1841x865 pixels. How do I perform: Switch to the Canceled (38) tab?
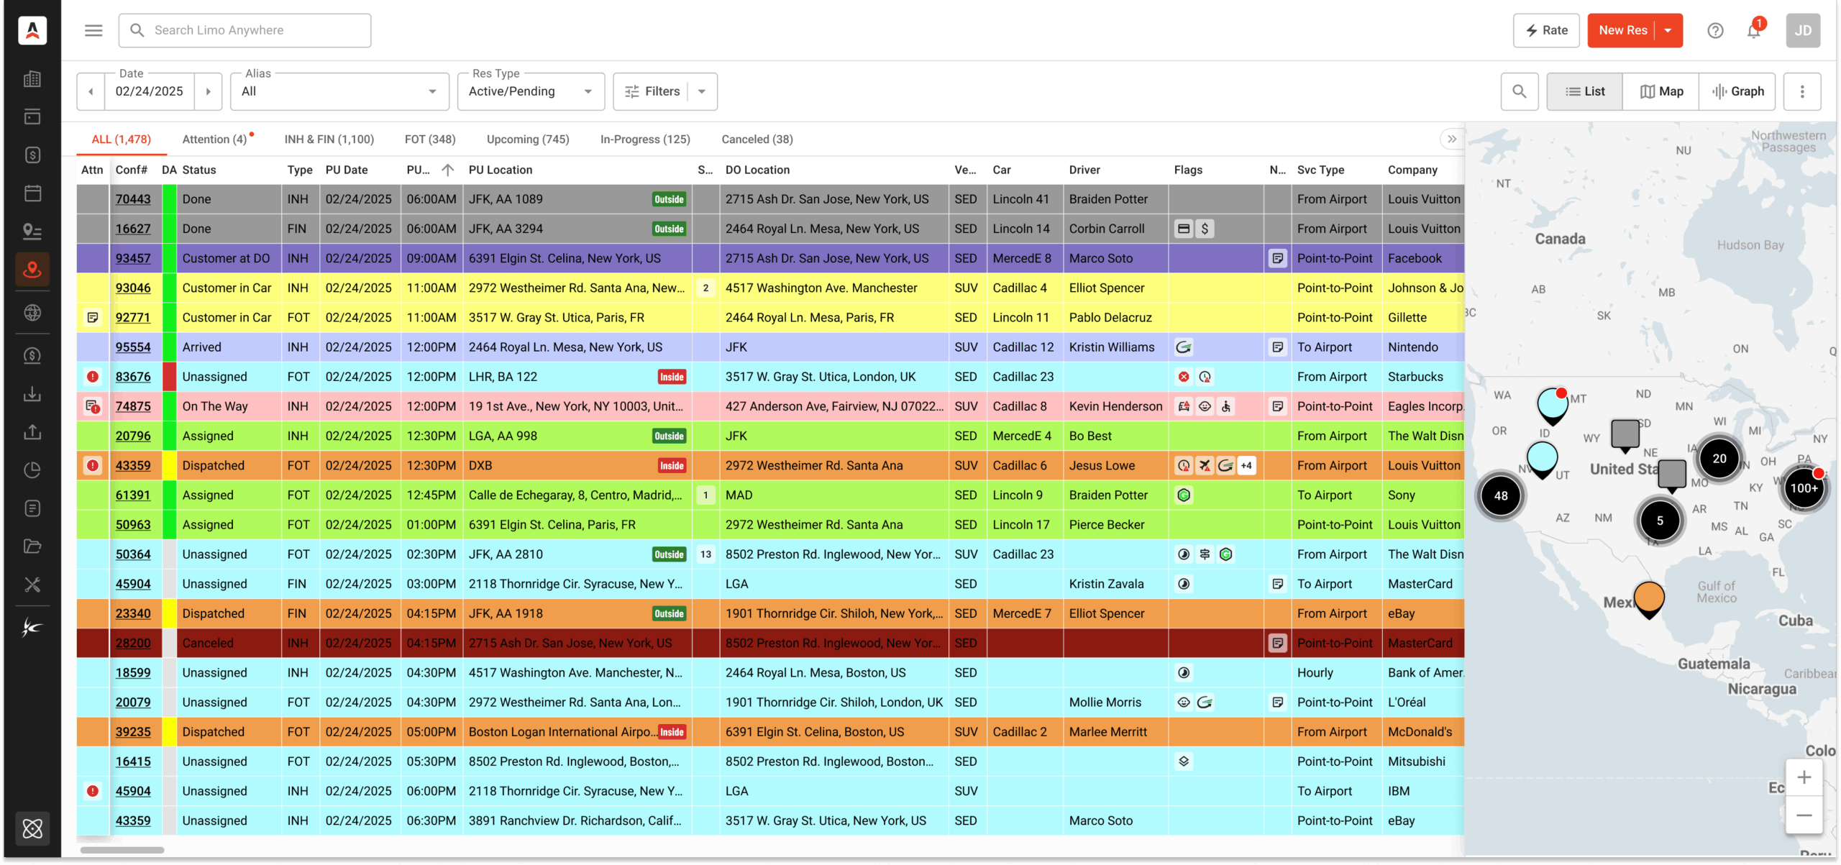click(757, 139)
